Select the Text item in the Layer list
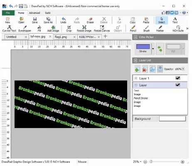This screenshot has height=166, width=192. coord(136,91)
